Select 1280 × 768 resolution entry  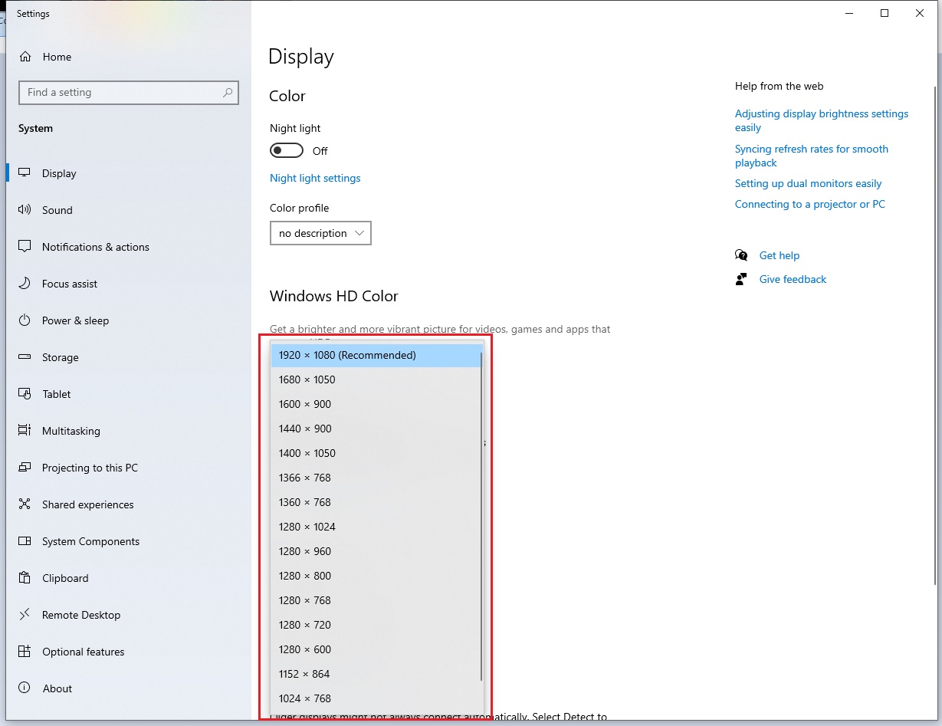pos(376,600)
